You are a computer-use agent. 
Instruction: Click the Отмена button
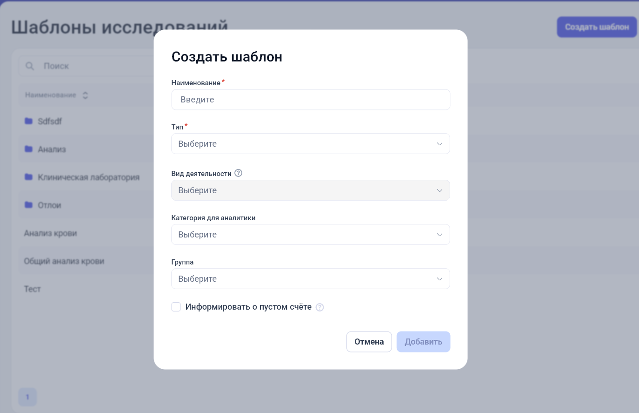369,342
